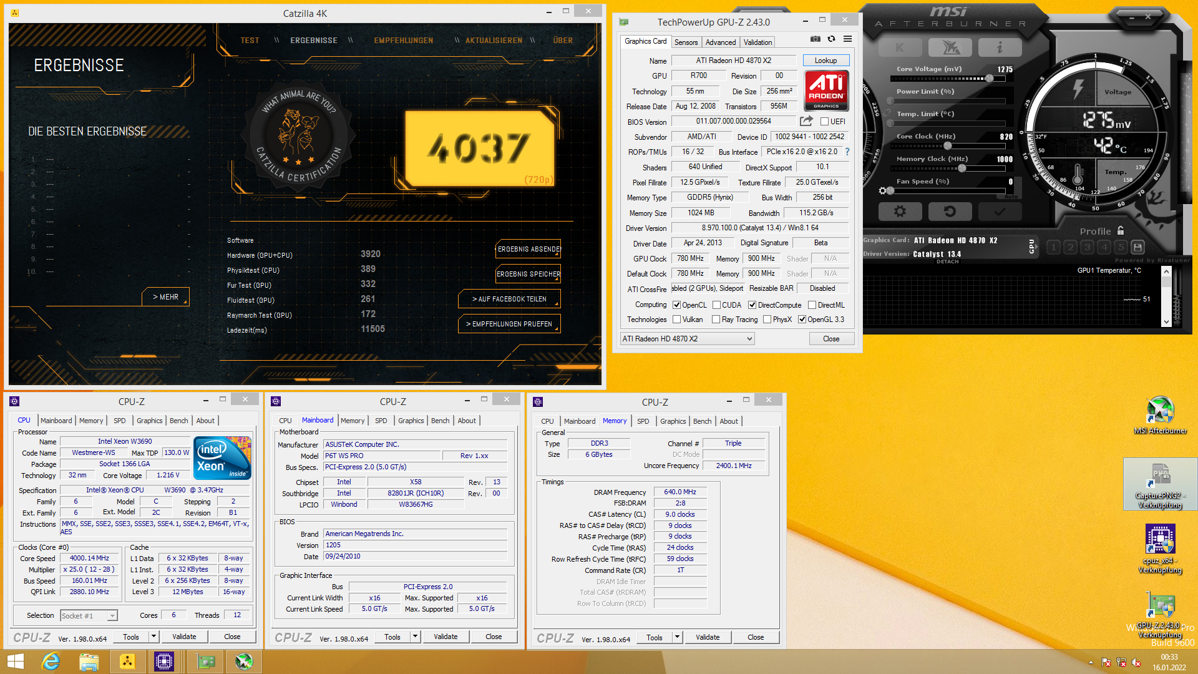
Task: Toggle DirectML checkbox in GPU-Z
Action: click(812, 305)
